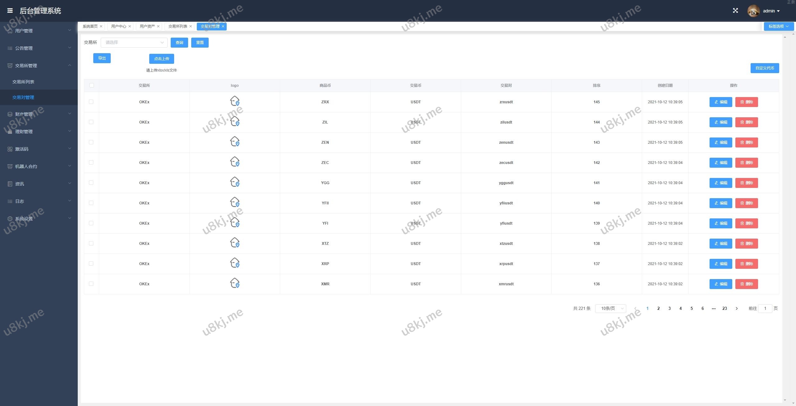Click the ZRX row logo icon
The width and height of the screenshot is (796, 406).
tap(235, 101)
